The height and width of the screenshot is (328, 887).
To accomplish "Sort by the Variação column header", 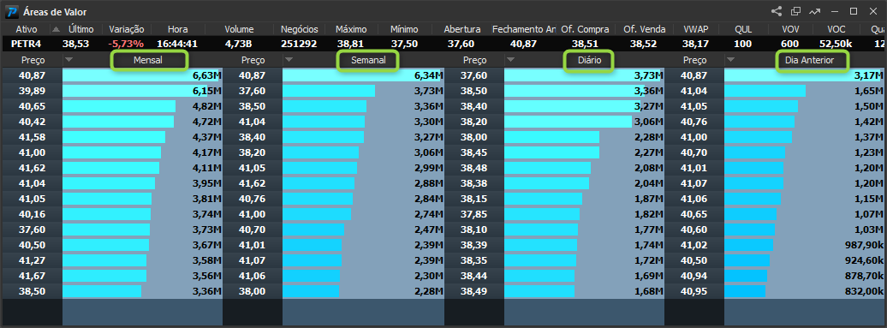I will 127,29.
